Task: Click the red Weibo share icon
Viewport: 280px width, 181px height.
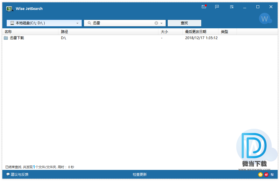Action: tap(266, 175)
